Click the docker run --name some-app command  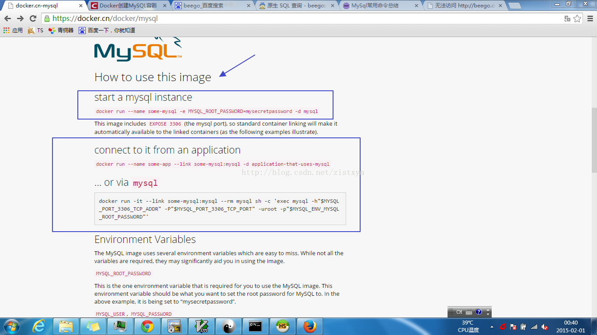pos(212,164)
